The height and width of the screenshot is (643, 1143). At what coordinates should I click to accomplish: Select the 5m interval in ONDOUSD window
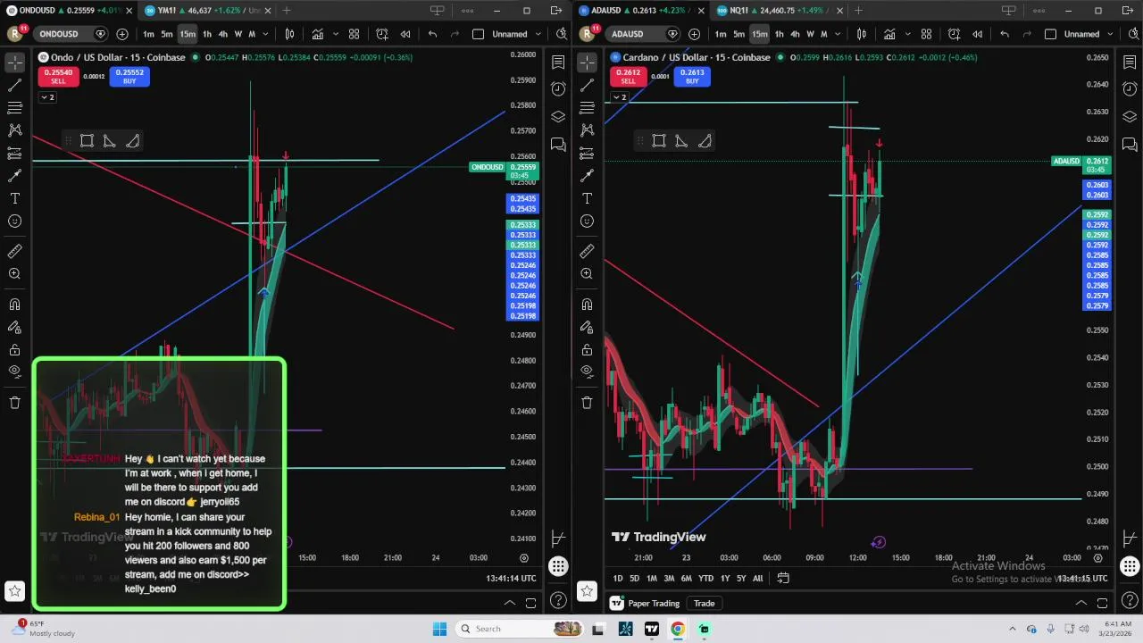coord(167,34)
